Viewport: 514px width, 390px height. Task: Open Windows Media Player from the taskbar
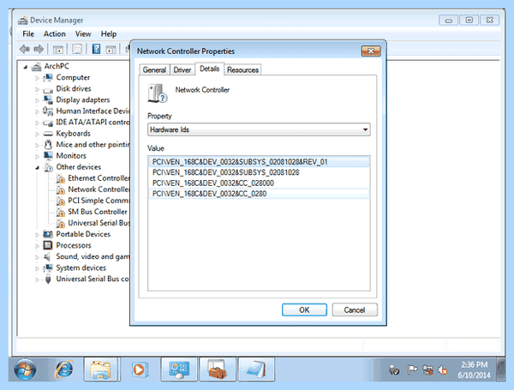[140, 369]
